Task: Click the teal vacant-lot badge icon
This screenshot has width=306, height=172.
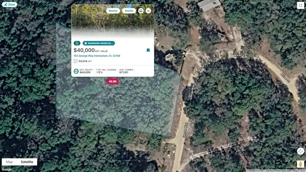Action: point(77,43)
